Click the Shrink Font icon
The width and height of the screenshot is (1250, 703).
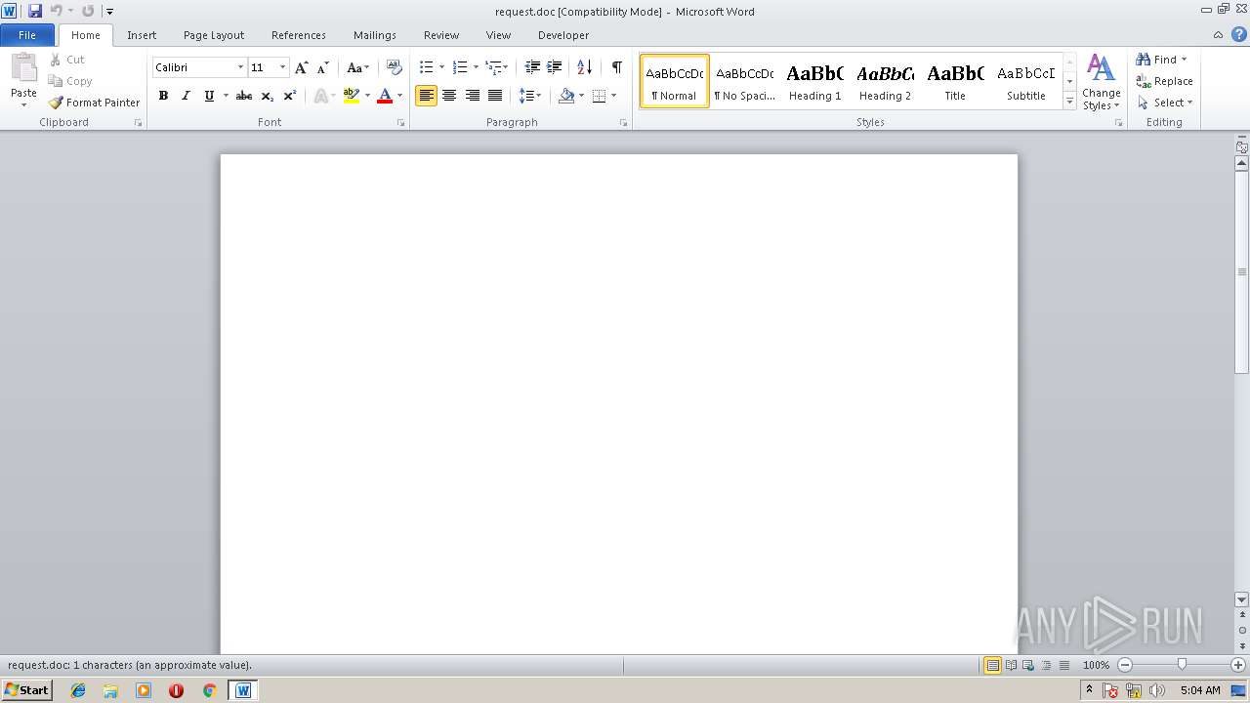[323, 67]
